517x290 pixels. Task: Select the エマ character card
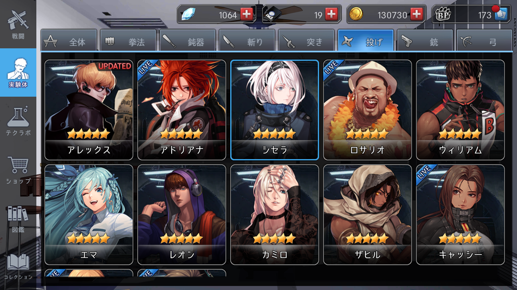point(89,214)
